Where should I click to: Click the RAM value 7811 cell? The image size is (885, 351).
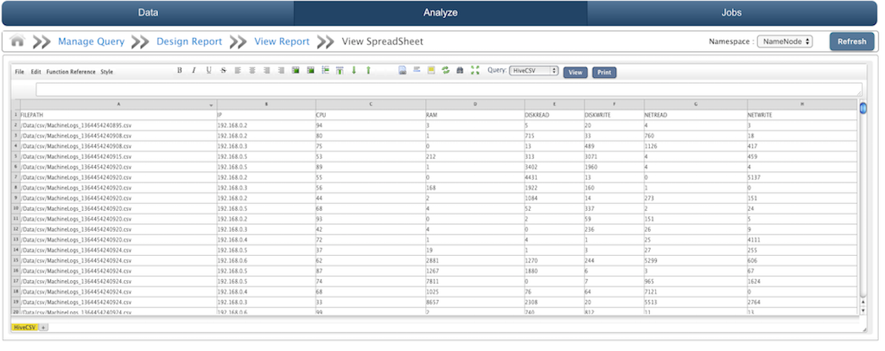point(474,281)
